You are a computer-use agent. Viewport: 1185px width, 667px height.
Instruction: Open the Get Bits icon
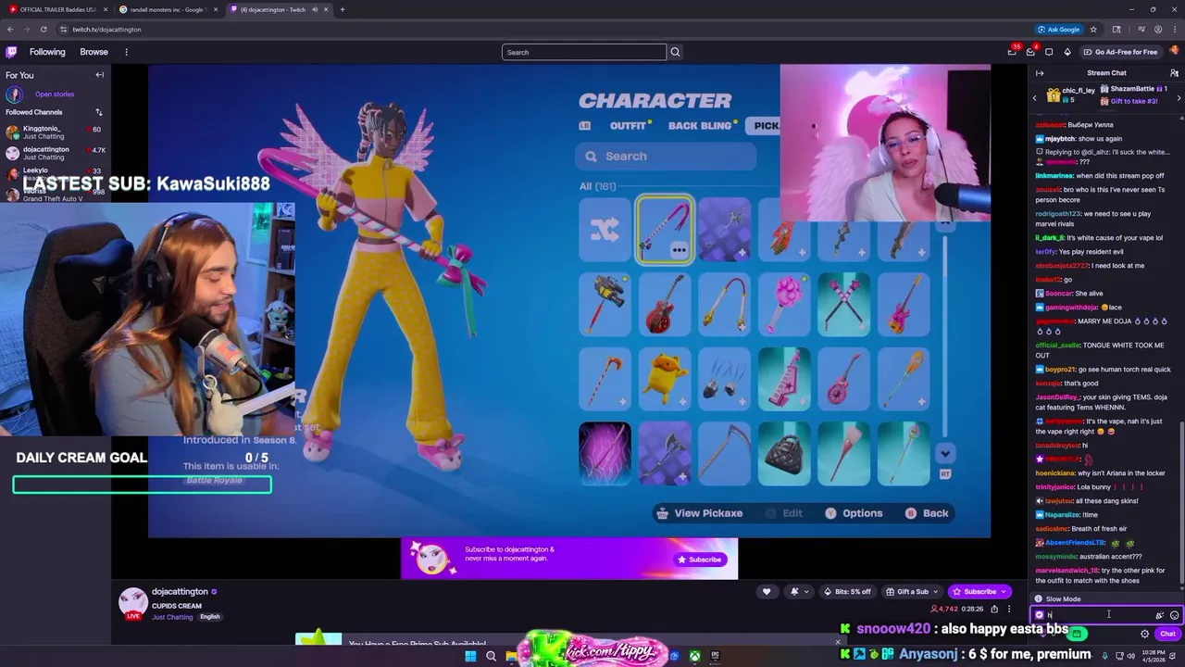tap(1067, 52)
